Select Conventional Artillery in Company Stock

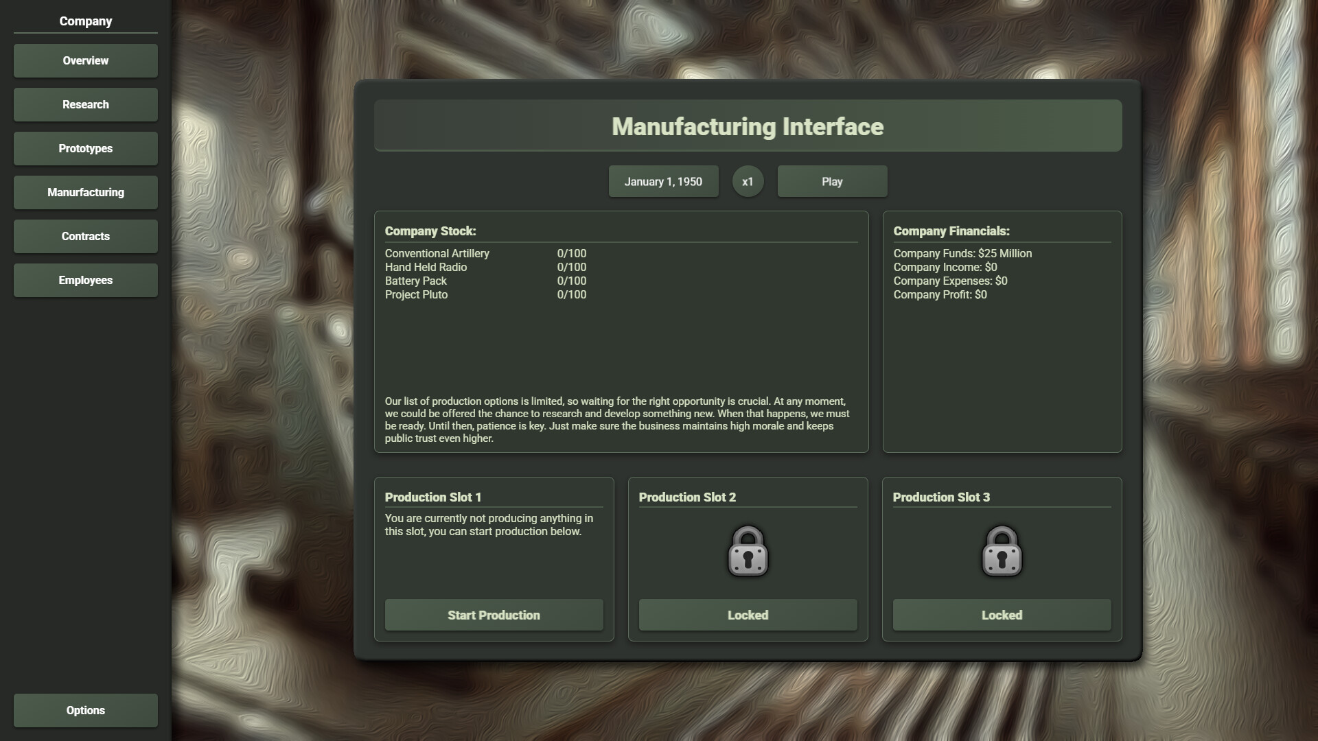(x=437, y=253)
